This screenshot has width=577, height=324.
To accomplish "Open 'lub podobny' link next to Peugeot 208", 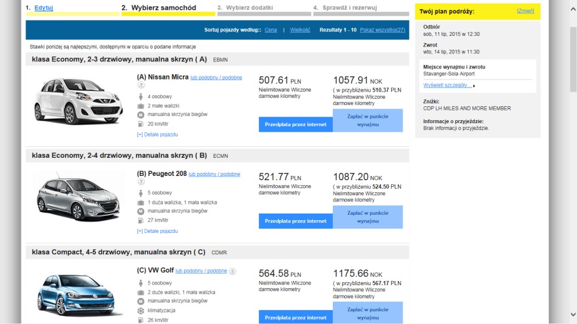I will point(214,174).
